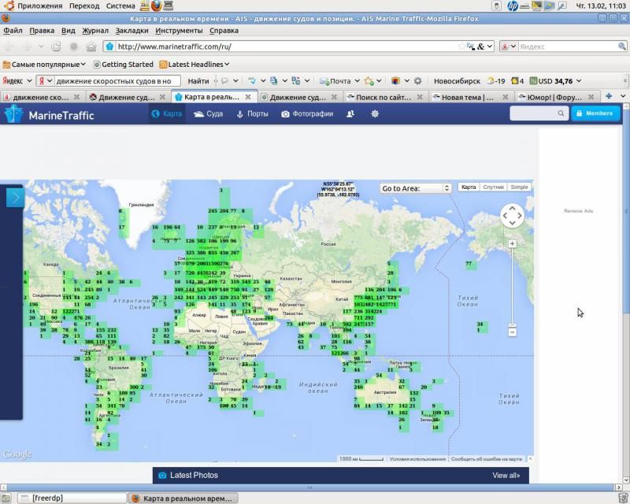
Task: Switch to the Поиск по сайт tab
Action: coord(383,97)
